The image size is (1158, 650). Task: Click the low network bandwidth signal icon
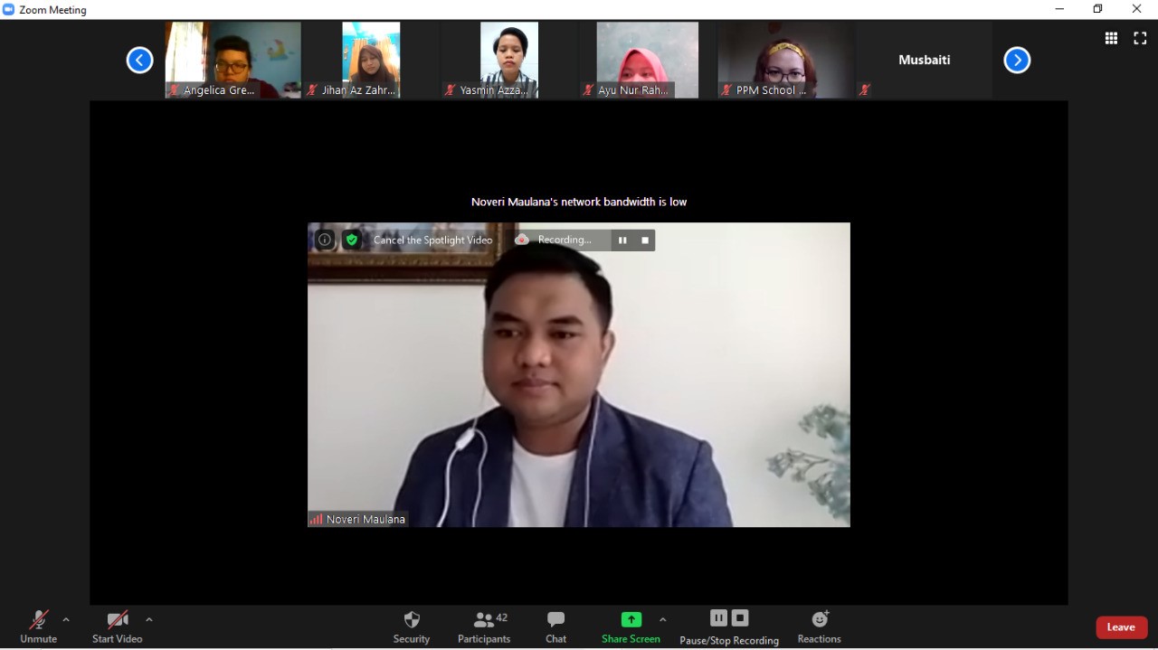pos(316,519)
